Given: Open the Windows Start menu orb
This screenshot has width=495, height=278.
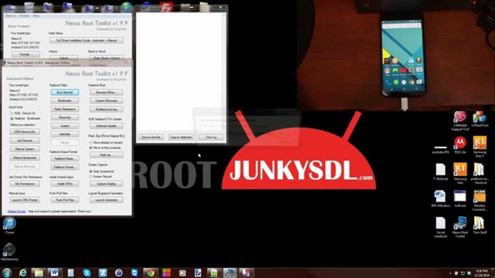Looking at the screenshot, I should [x=7, y=273].
